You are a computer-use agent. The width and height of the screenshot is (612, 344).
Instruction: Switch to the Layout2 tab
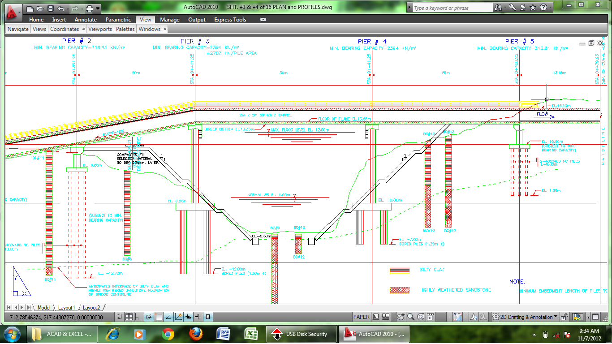click(x=91, y=307)
